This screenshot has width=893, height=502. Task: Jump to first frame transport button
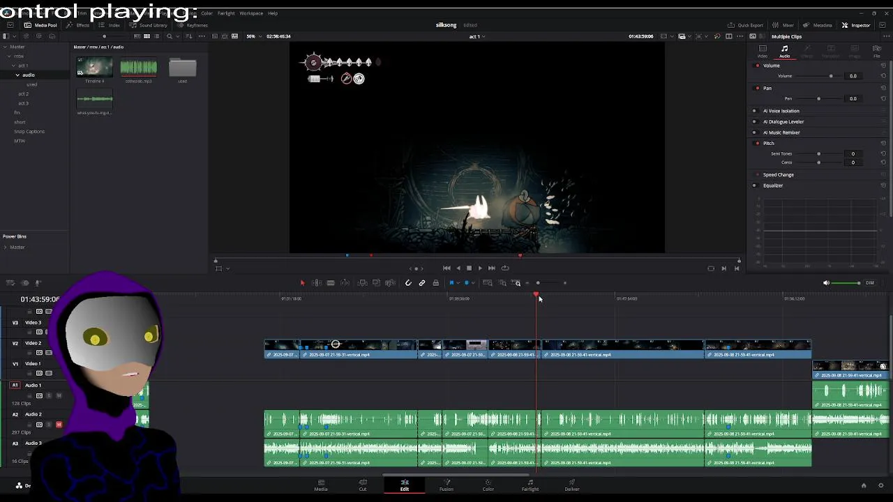point(446,268)
